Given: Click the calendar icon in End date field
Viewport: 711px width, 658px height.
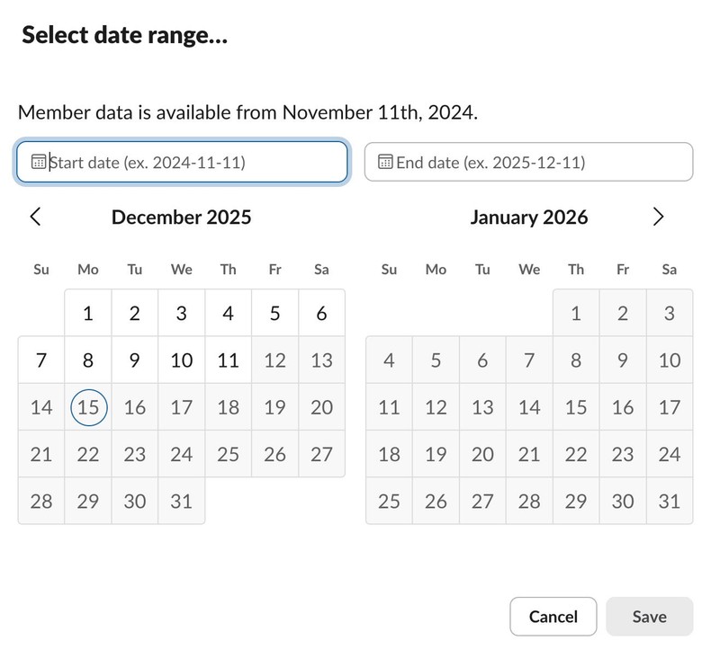Looking at the screenshot, I should pyautogui.click(x=385, y=163).
